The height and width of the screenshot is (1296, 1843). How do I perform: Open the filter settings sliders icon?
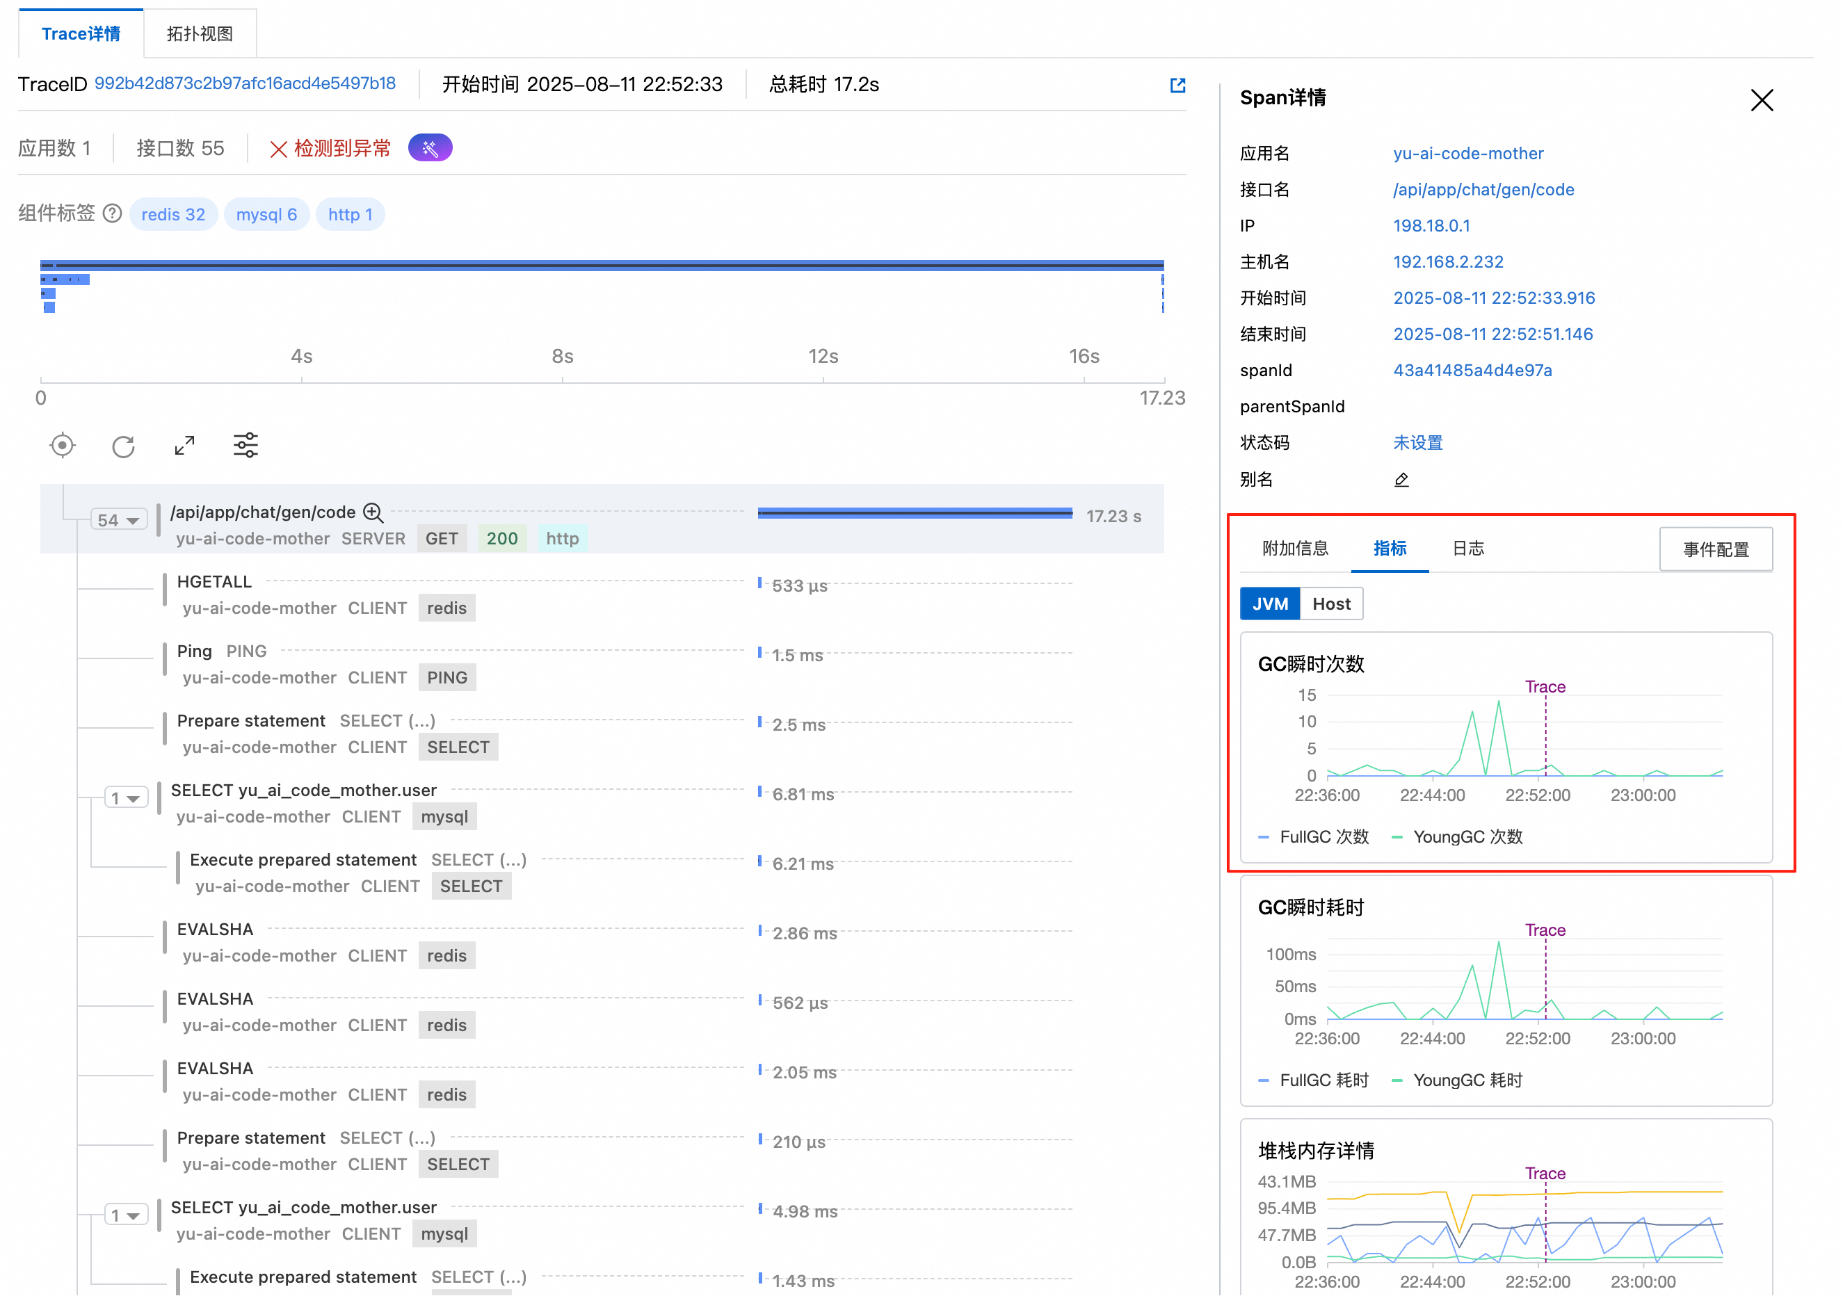(246, 444)
